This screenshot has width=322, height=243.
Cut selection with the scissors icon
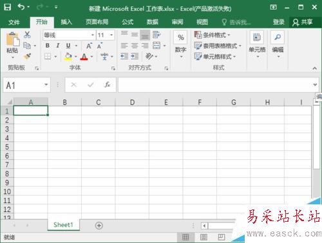point(27,35)
